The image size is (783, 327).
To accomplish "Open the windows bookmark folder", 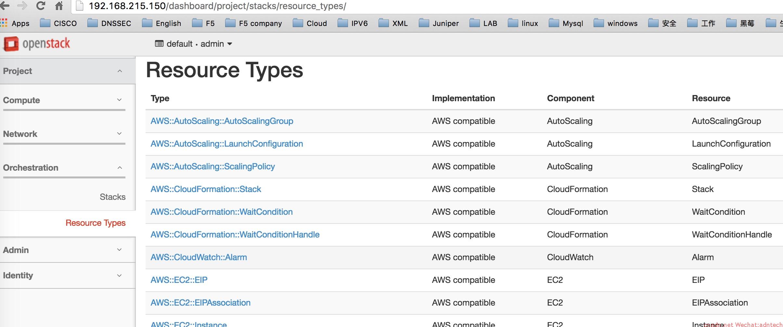I will [x=615, y=23].
